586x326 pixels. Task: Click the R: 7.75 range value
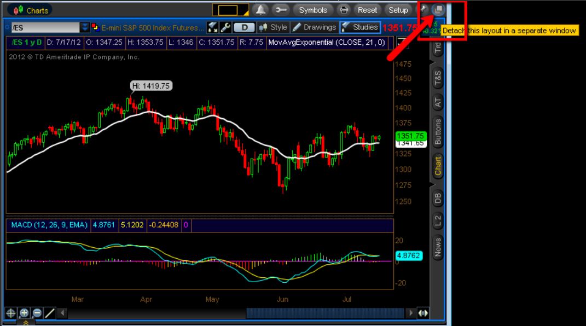[251, 43]
